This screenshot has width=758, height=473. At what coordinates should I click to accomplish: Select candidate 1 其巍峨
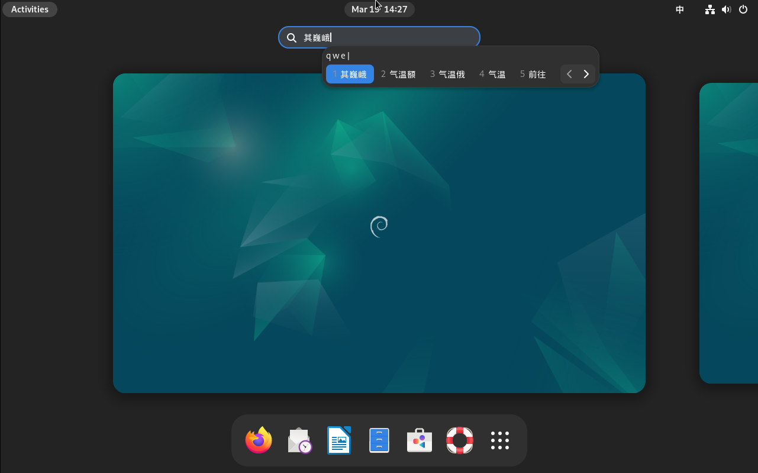pyautogui.click(x=350, y=74)
